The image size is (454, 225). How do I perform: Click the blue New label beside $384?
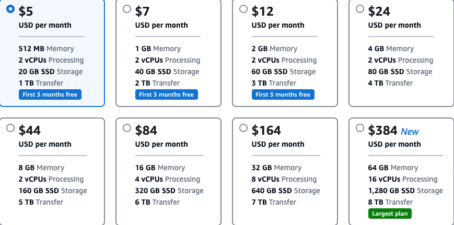click(x=410, y=132)
